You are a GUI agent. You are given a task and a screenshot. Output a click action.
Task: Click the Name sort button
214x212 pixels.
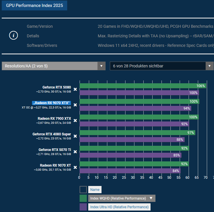[x=95, y=189]
